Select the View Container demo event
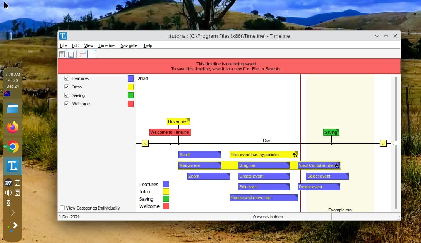The height and width of the screenshot is (243, 421). tap(319, 165)
